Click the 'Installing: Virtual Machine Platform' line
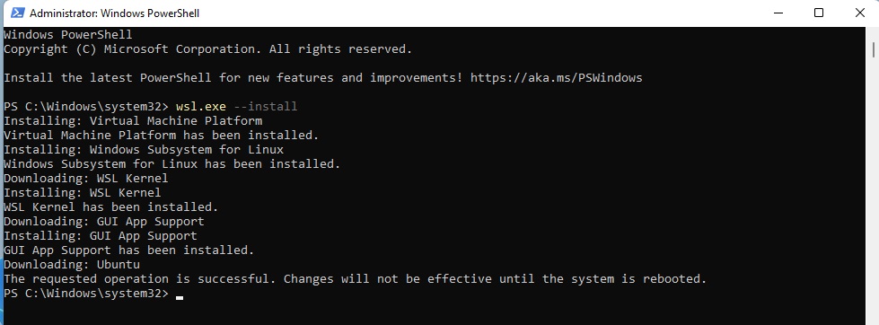Viewport: 879px width, 325px height. pos(133,121)
